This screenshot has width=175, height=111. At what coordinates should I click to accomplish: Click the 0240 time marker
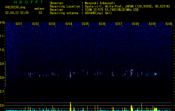pyautogui.click(x=169, y=24)
